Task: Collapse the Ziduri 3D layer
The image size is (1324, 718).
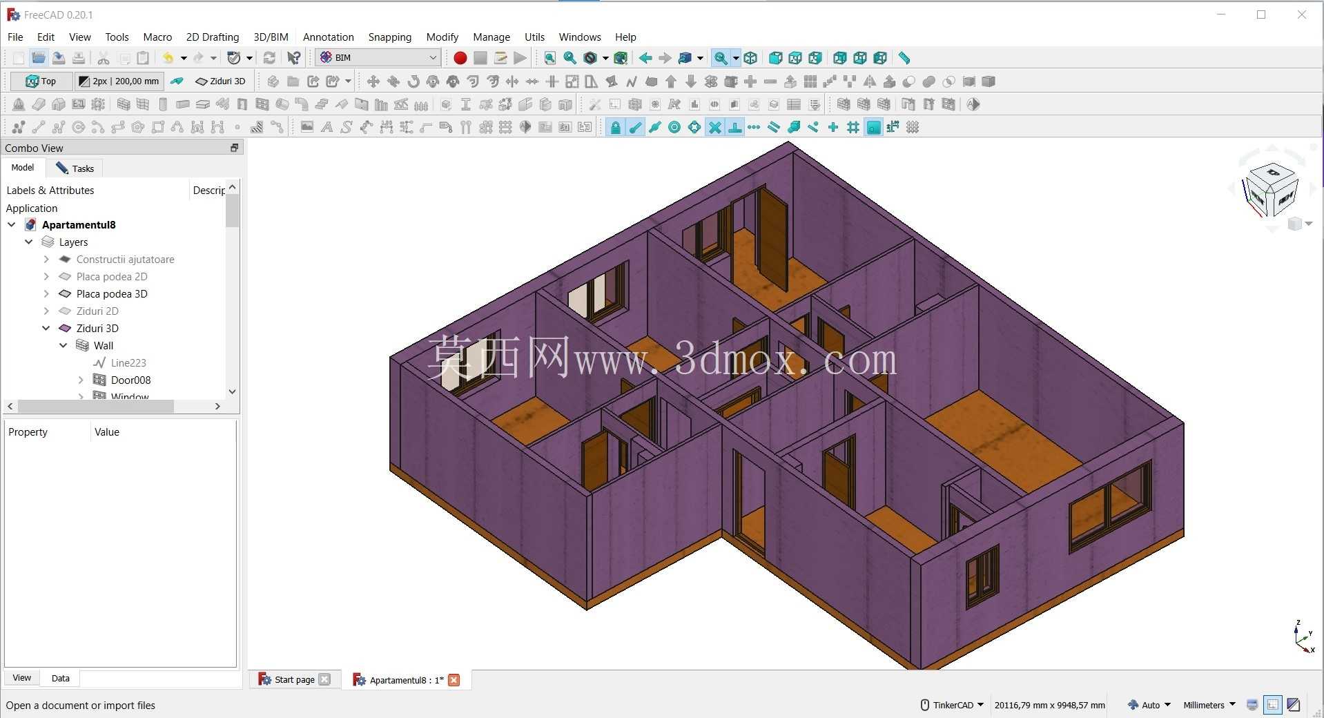Action: coord(46,328)
